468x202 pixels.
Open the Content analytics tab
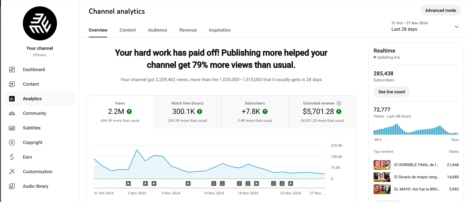(x=128, y=30)
